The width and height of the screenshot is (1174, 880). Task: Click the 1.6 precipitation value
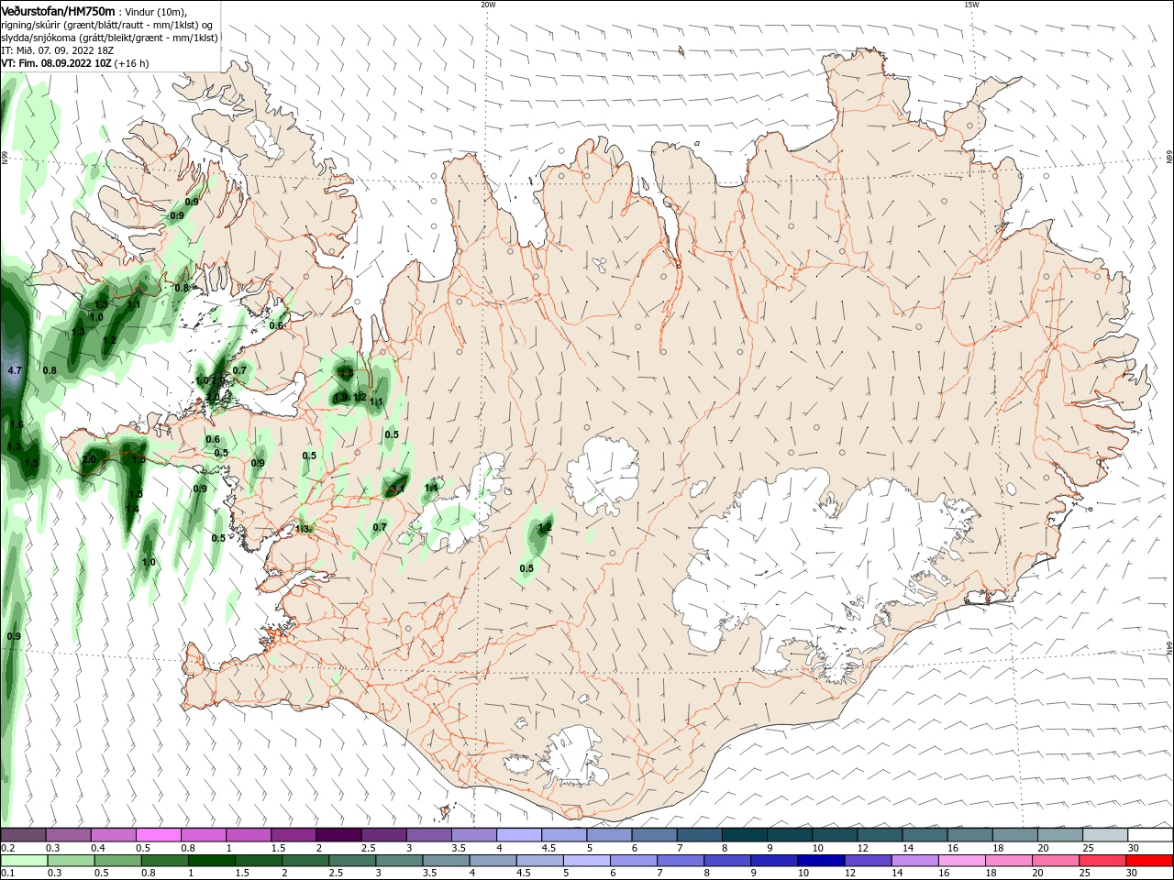click(x=16, y=425)
